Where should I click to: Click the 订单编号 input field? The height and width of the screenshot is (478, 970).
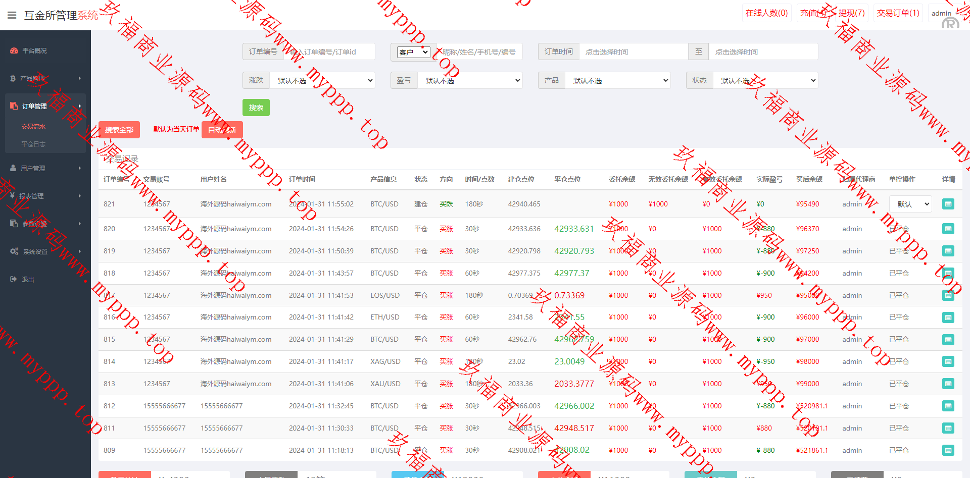(x=329, y=51)
